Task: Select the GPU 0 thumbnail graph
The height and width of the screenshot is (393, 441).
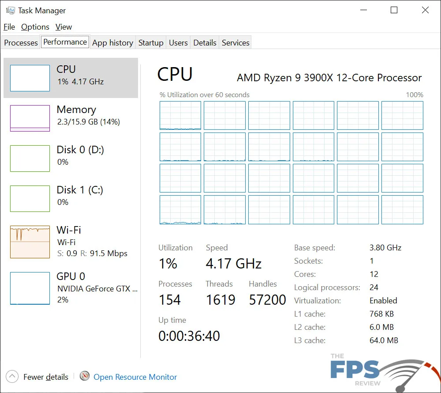Action: point(30,288)
